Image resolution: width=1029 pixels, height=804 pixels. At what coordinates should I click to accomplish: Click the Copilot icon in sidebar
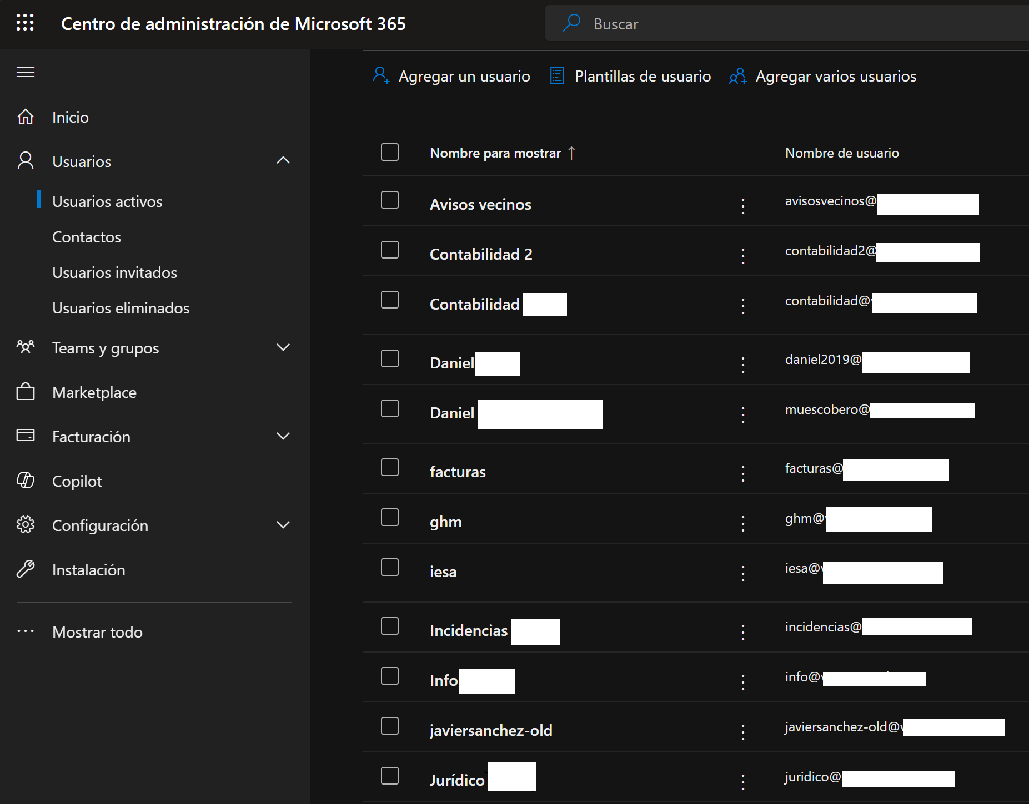click(26, 481)
